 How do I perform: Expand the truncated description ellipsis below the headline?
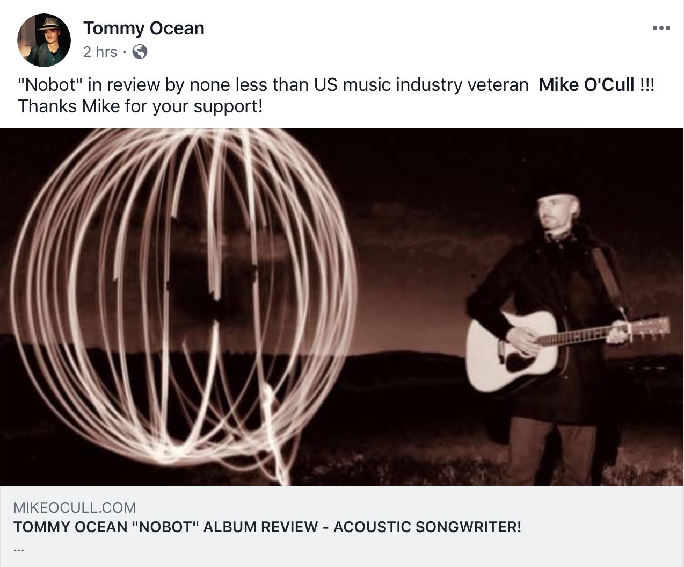click(x=19, y=548)
